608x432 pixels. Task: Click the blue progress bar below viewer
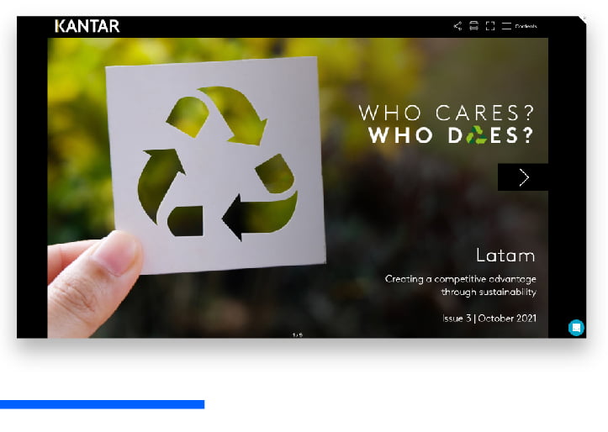[102, 404]
